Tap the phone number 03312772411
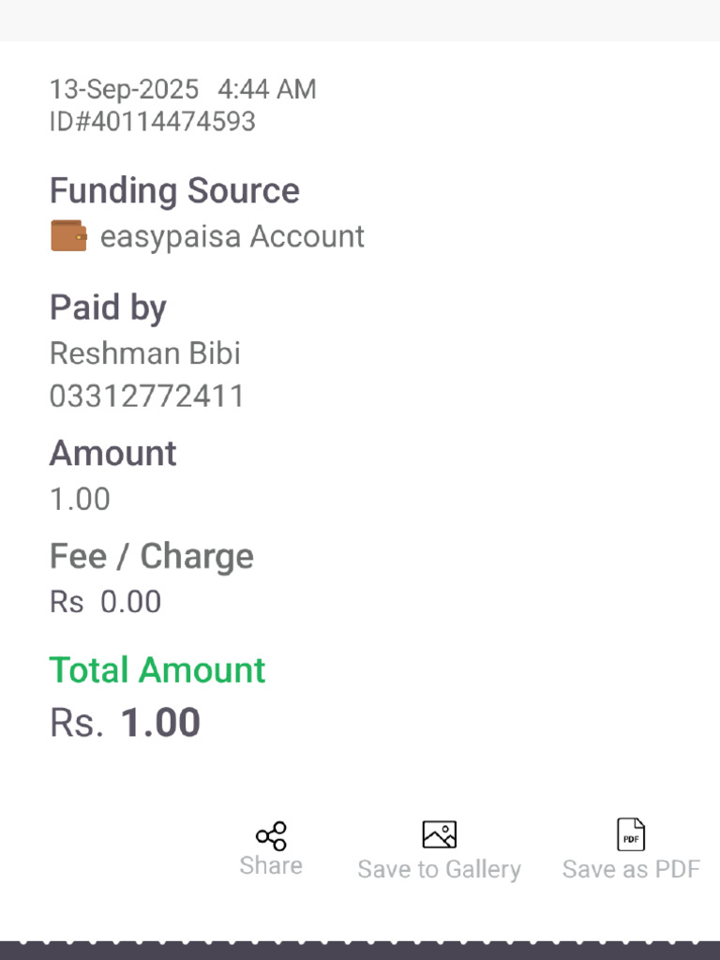720x960 pixels. tap(147, 397)
